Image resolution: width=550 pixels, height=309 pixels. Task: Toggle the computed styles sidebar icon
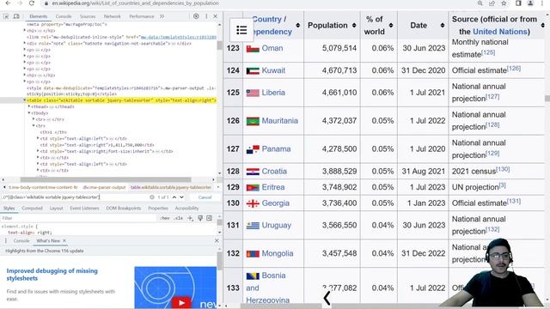(x=210, y=218)
